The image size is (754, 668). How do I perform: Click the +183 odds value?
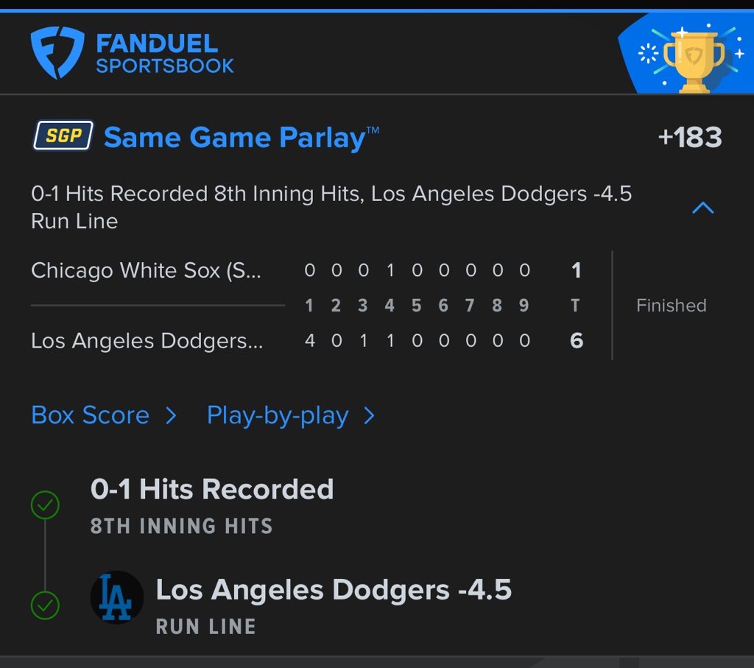(x=689, y=138)
